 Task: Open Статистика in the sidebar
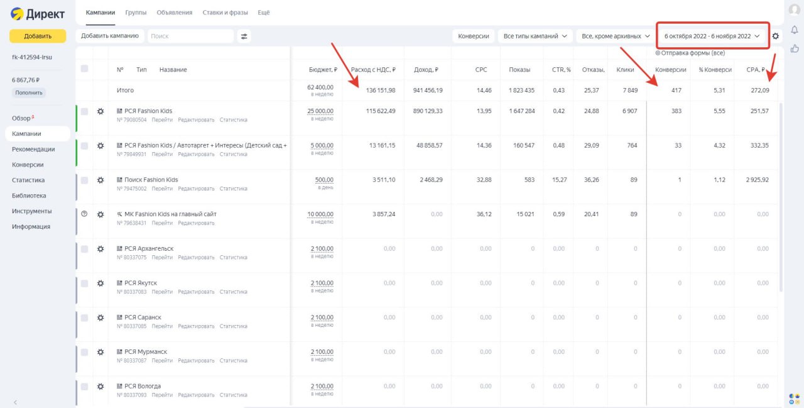28,180
